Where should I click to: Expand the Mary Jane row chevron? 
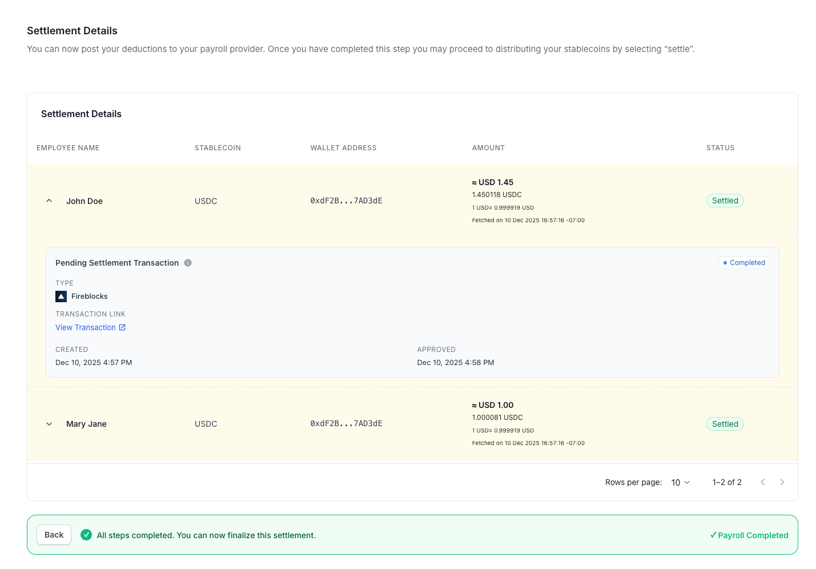click(x=49, y=424)
